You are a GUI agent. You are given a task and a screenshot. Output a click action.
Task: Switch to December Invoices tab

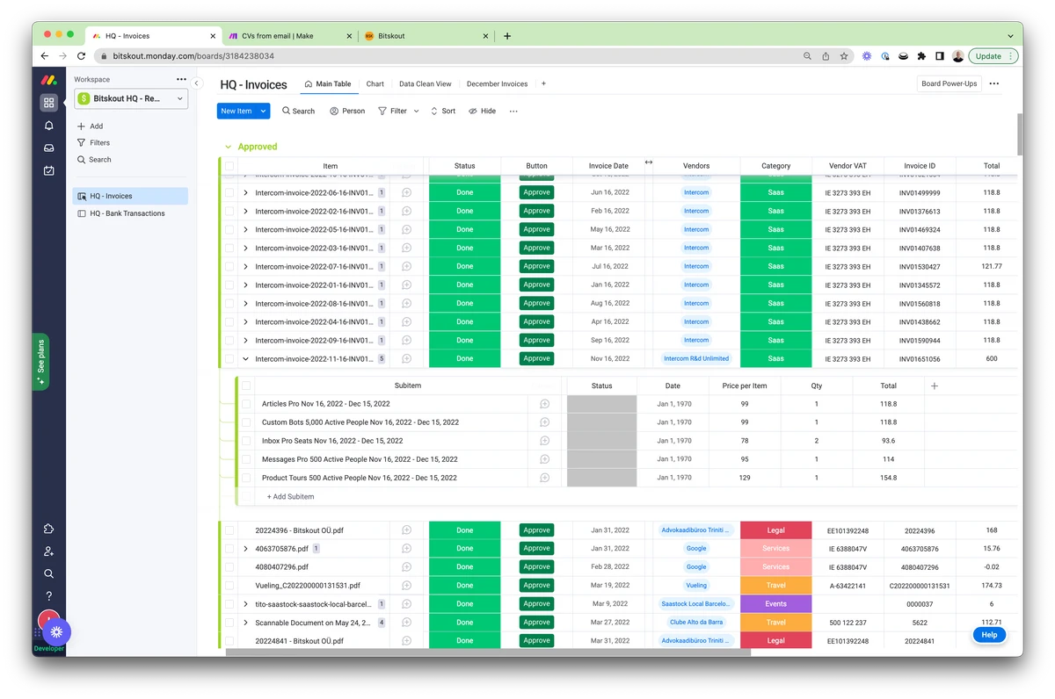point(497,83)
